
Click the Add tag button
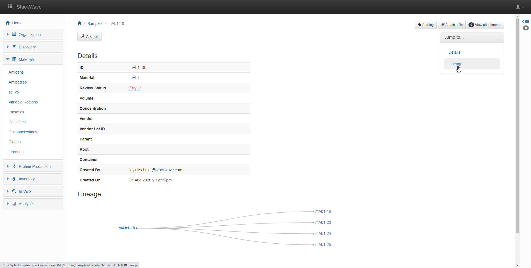coord(426,25)
